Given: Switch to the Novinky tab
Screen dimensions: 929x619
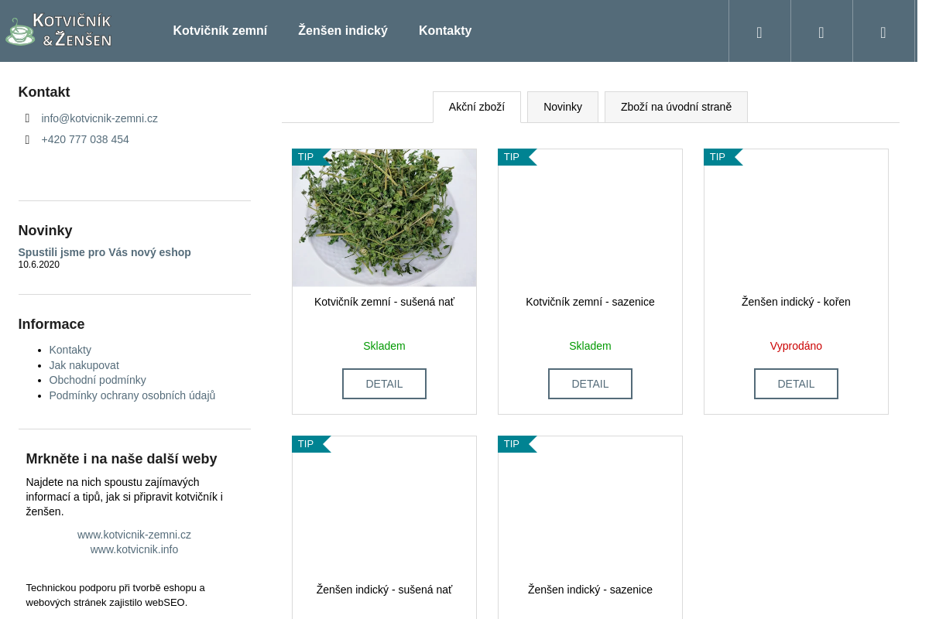Looking at the screenshot, I should 563,107.
